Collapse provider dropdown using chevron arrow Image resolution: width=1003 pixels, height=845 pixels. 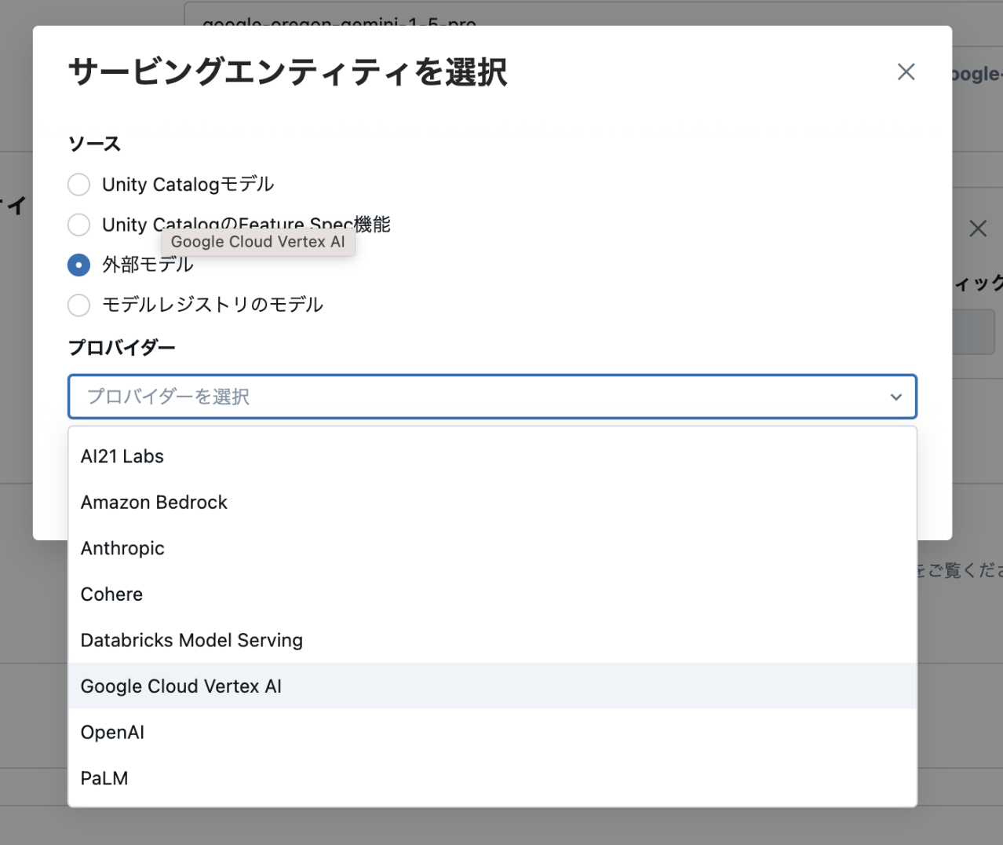tap(895, 397)
